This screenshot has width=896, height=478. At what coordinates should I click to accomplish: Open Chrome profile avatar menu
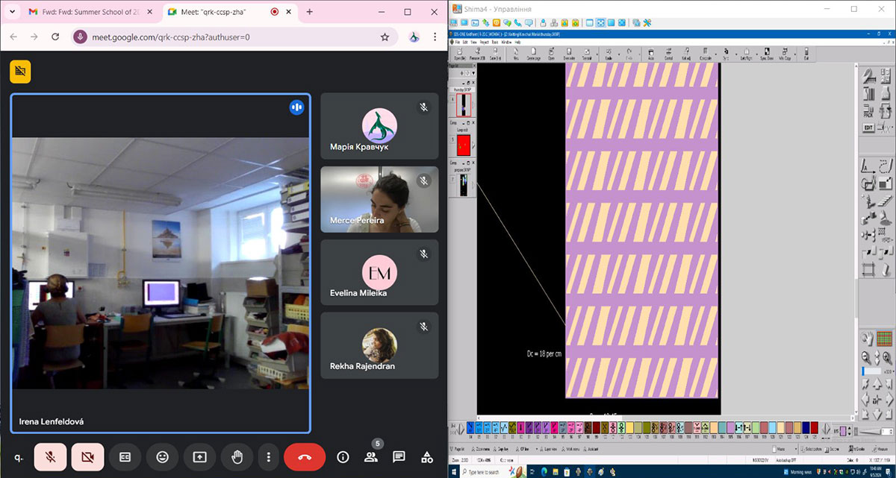pos(414,37)
